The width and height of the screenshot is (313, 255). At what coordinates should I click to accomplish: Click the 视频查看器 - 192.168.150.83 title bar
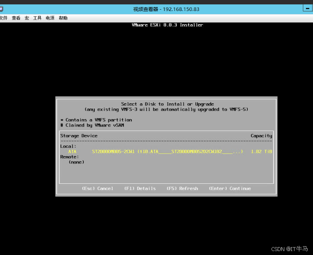tap(166, 9)
